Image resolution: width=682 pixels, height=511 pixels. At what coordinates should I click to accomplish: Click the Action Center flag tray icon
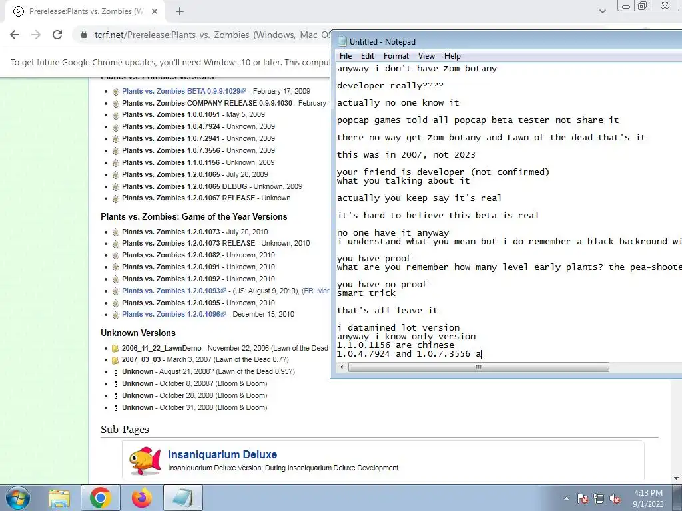tap(583, 498)
